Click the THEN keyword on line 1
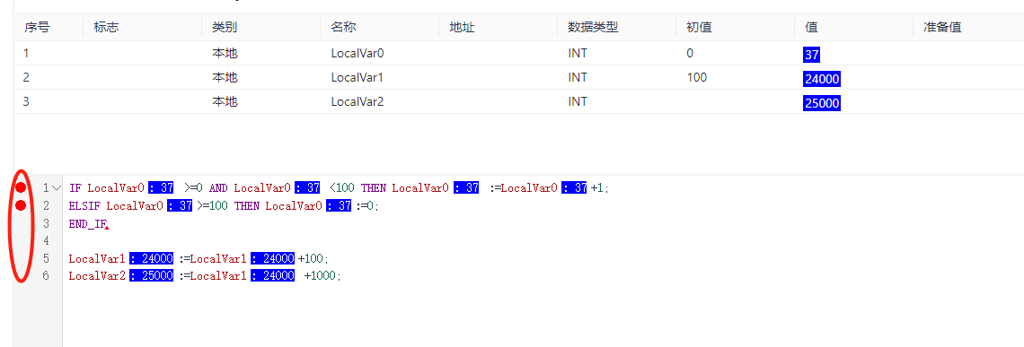This screenshot has height=347, width=1024. pos(373,188)
